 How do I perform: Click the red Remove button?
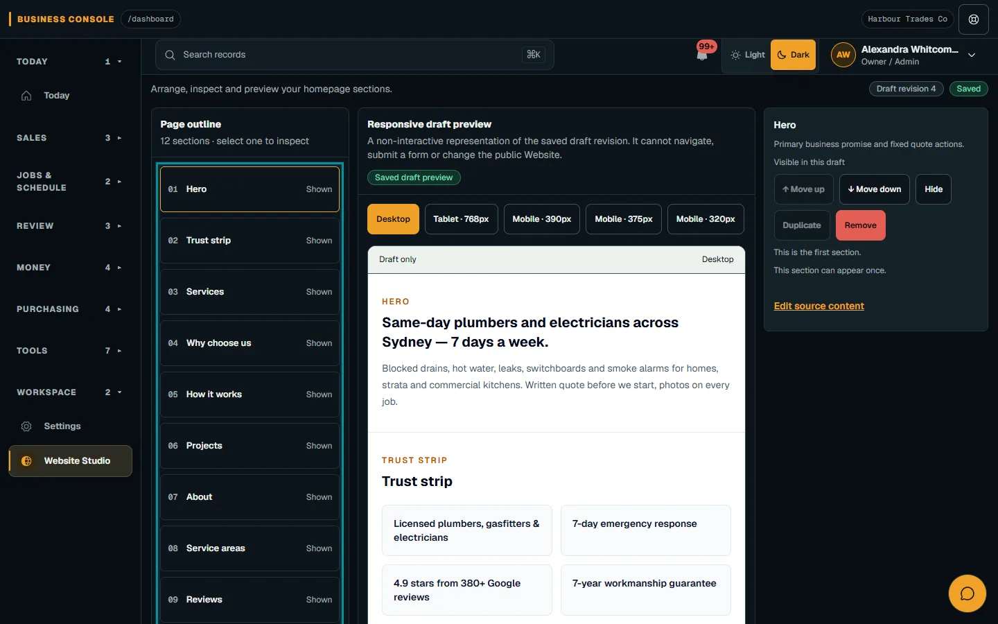click(x=860, y=225)
